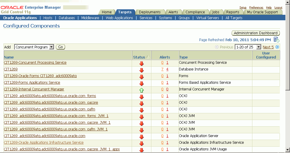Click status icon for Oracle Applications Infrastructure Service
The height and width of the screenshot is (153, 290).
click(x=142, y=143)
